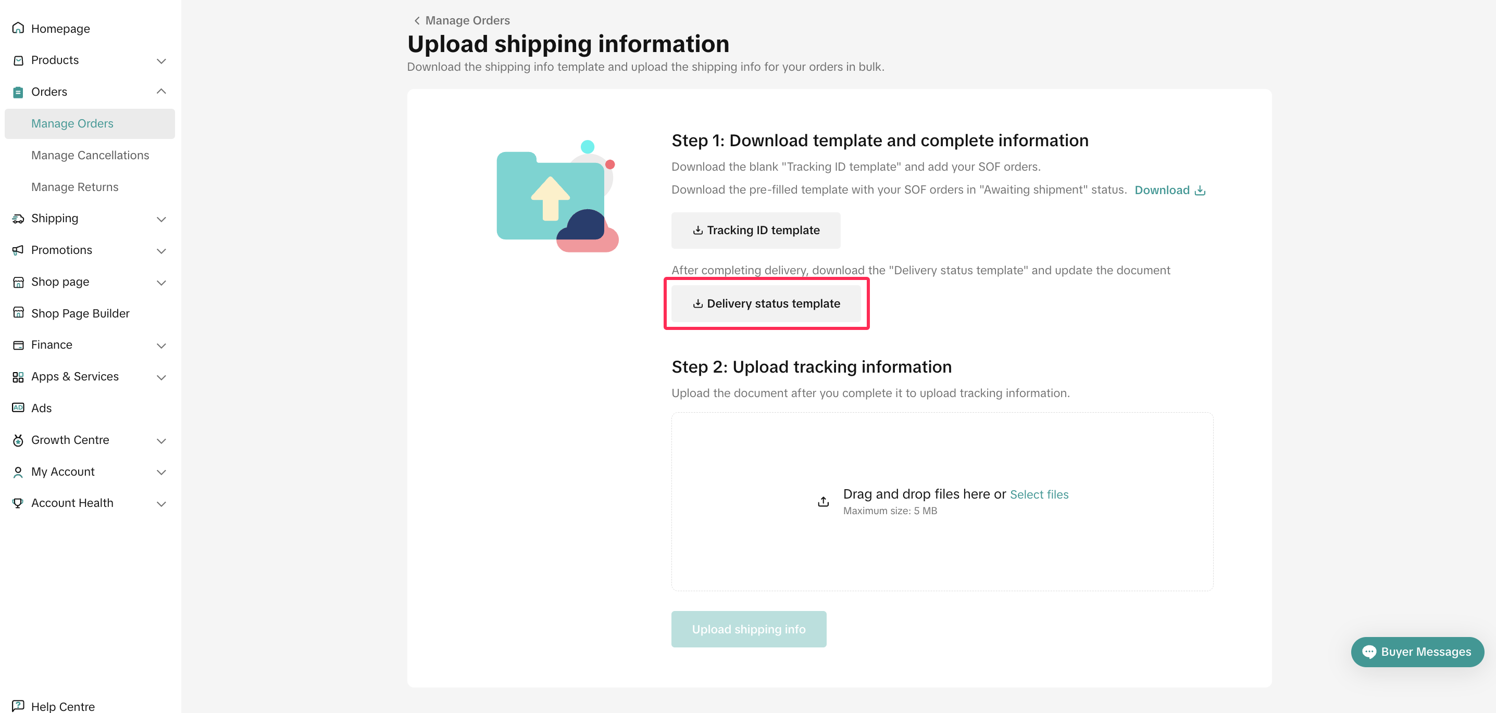
Task: Open Manage Returns in sidebar
Action: pyautogui.click(x=75, y=187)
